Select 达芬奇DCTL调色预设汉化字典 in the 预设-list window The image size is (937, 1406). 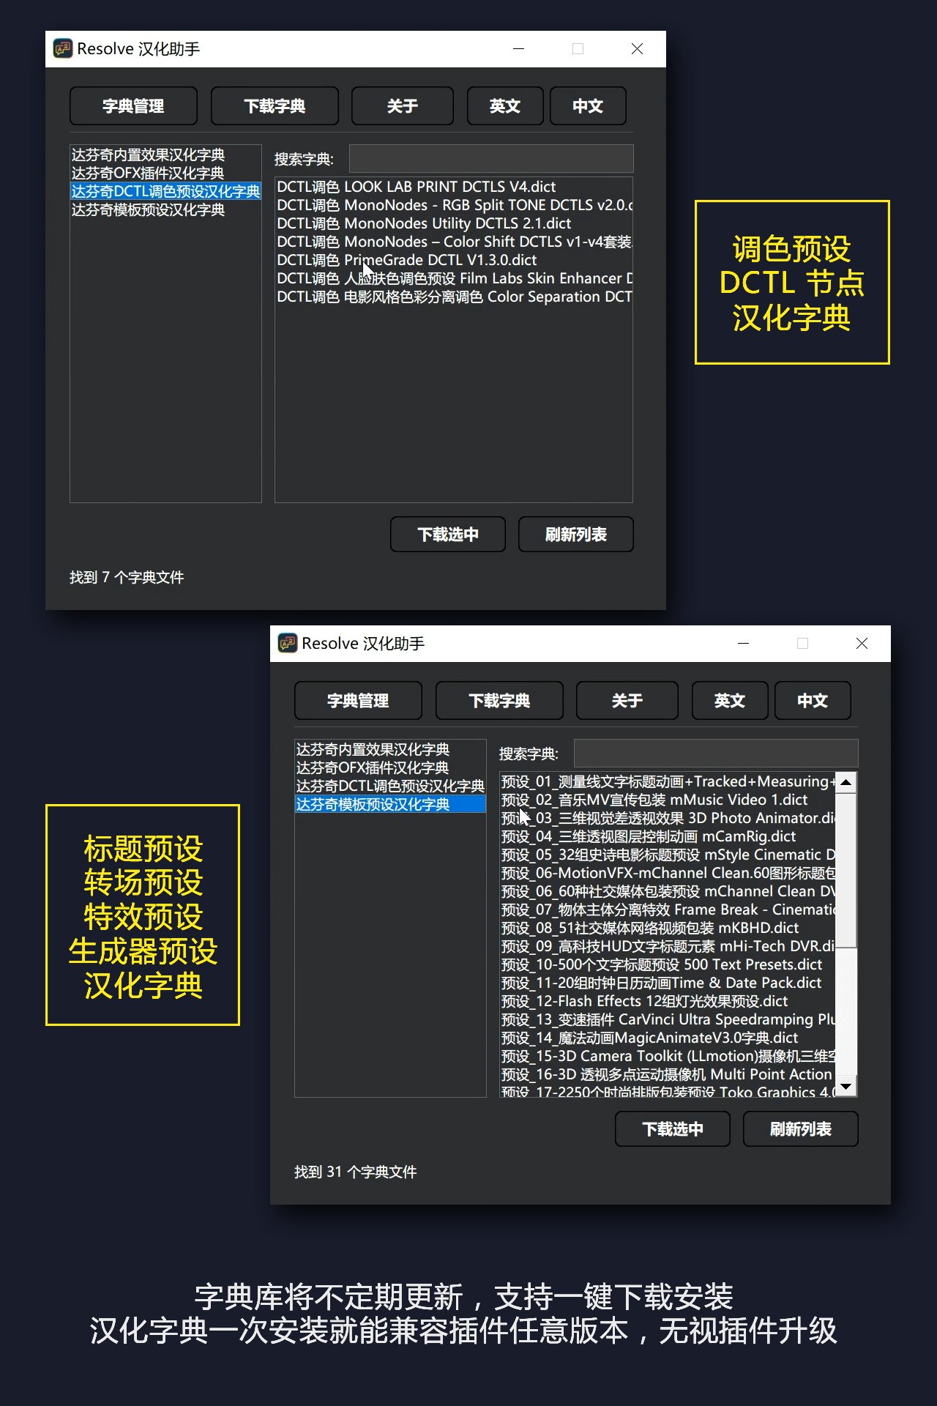point(390,786)
